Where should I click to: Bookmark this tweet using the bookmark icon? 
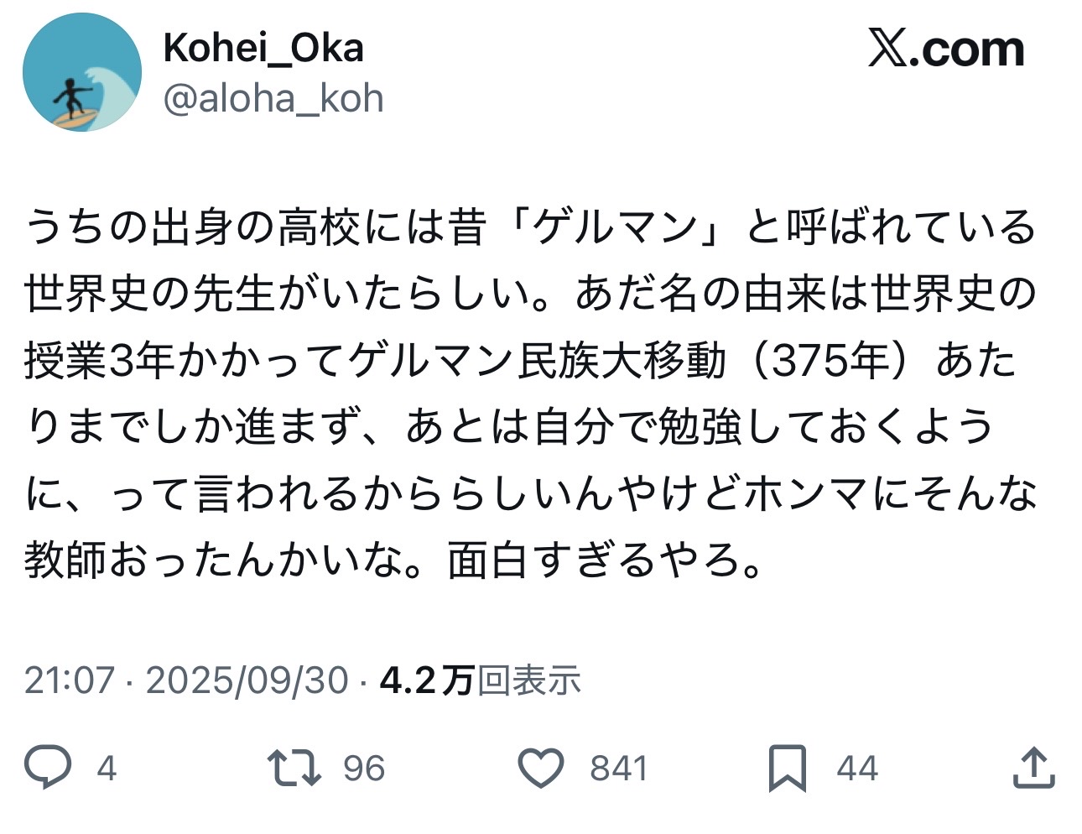click(x=788, y=768)
